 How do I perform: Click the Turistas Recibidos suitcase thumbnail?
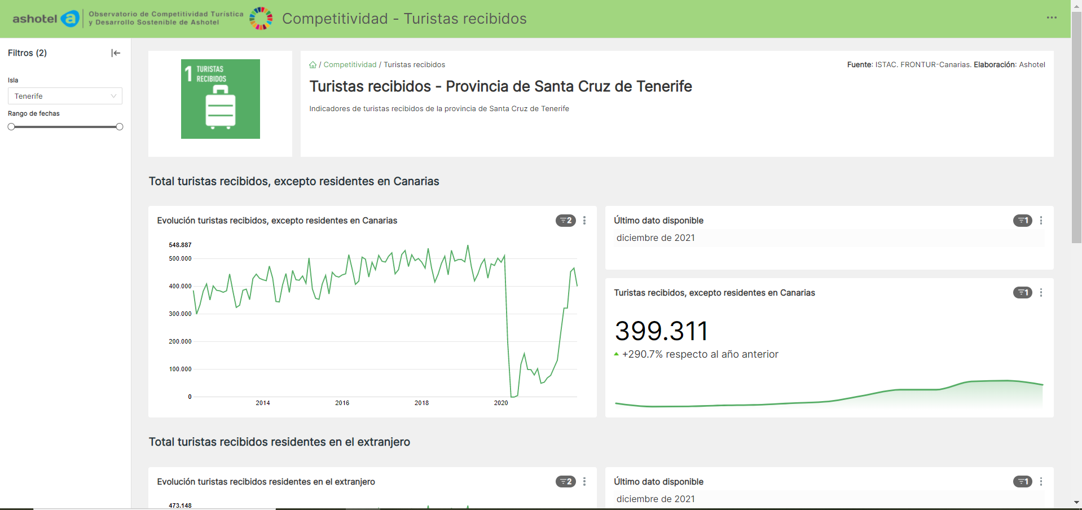[221, 99]
